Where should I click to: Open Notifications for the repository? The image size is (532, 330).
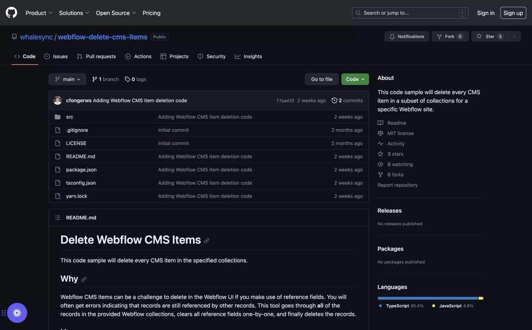(407, 37)
